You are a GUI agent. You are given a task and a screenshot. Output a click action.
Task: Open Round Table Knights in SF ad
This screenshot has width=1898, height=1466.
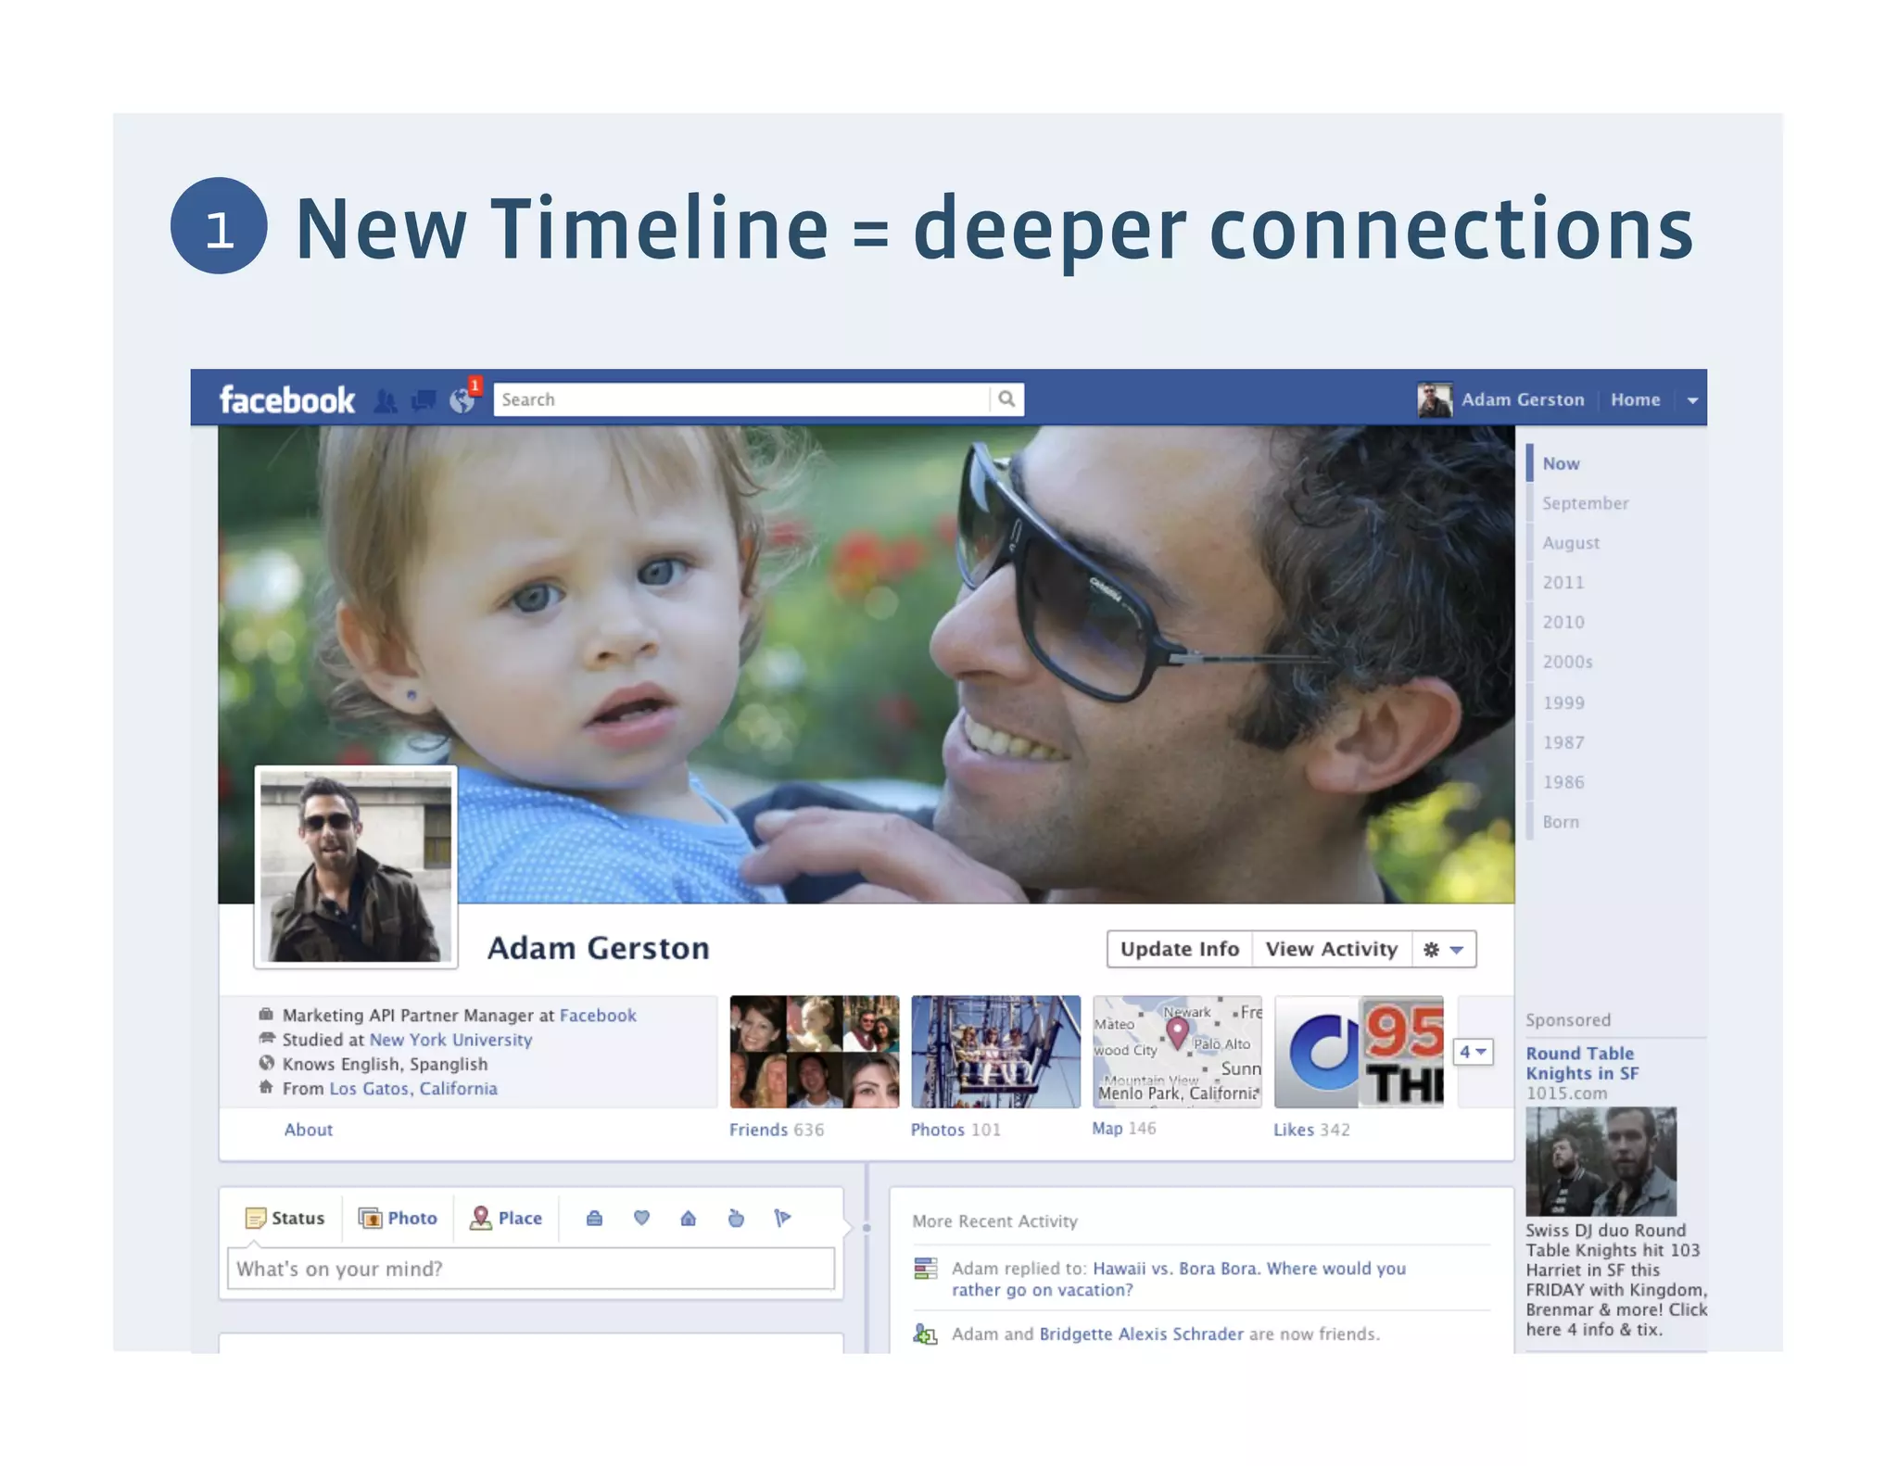(x=1582, y=1063)
